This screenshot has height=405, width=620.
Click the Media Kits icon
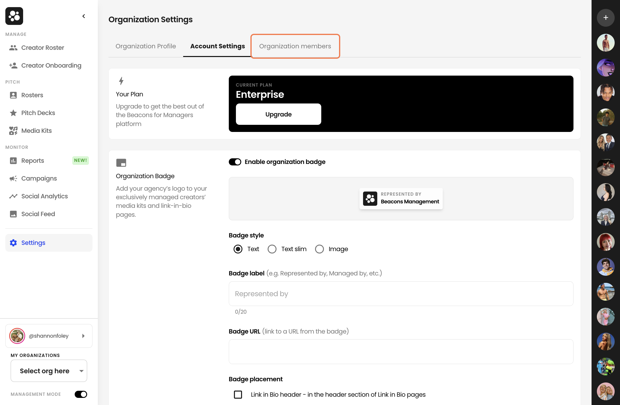click(x=13, y=131)
